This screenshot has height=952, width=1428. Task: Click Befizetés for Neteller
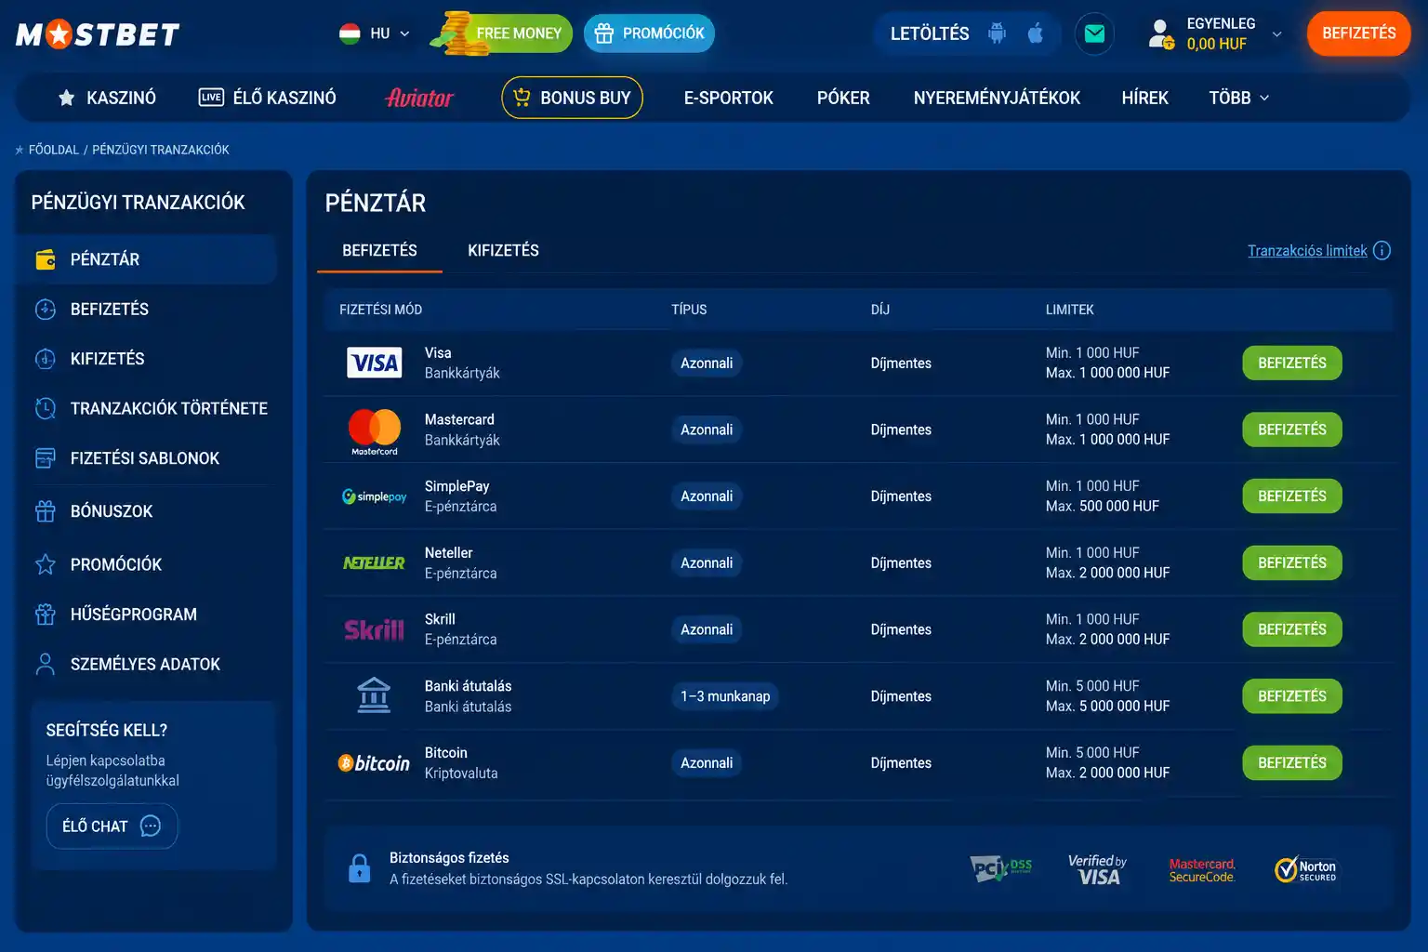click(x=1292, y=562)
